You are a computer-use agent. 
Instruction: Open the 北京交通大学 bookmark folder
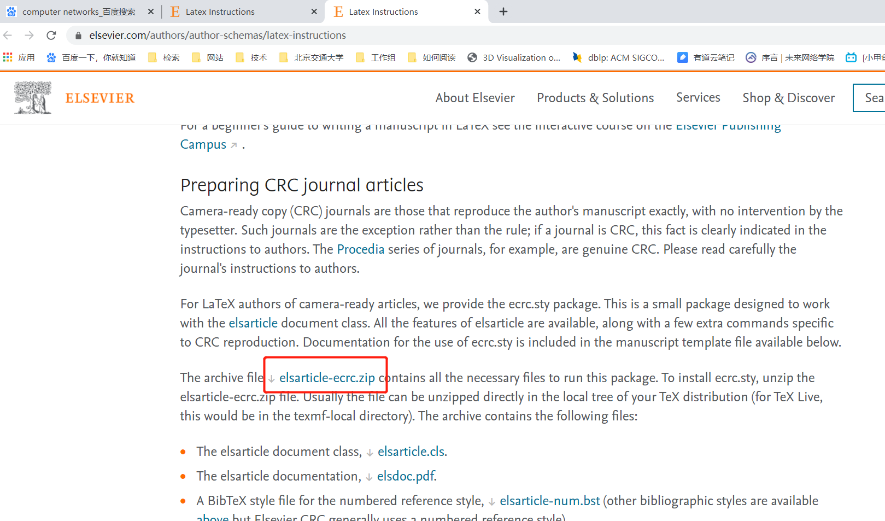pyautogui.click(x=312, y=57)
